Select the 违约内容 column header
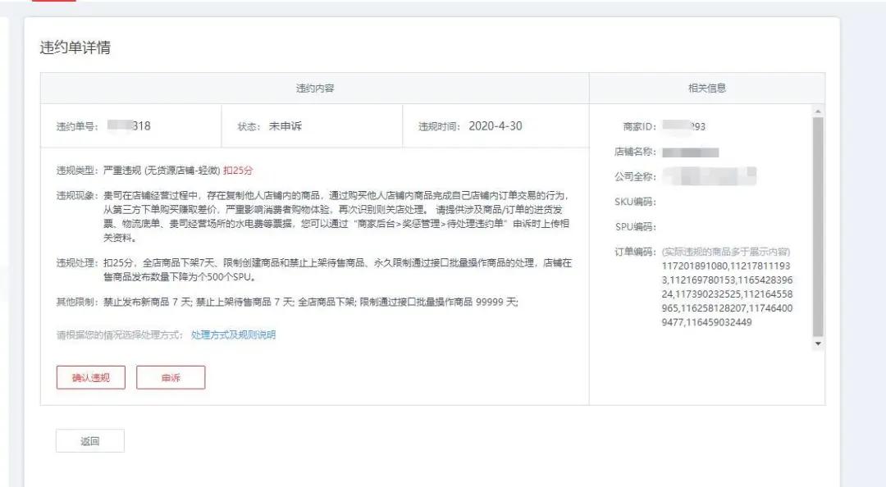The width and height of the screenshot is (886, 487). [x=315, y=88]
